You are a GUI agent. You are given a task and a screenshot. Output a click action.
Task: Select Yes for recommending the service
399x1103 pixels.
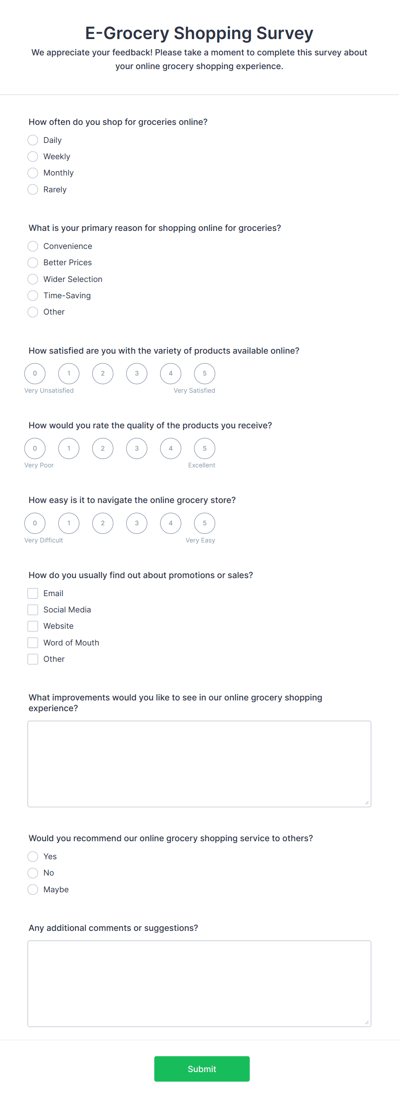coord(33,857)
